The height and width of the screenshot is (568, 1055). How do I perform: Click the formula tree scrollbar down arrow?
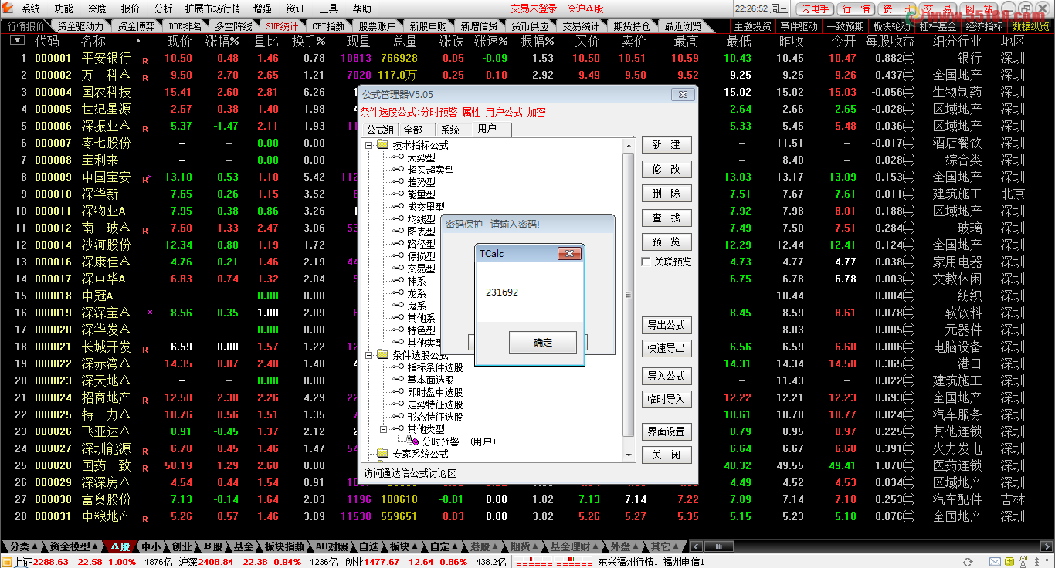coord(628,455)
